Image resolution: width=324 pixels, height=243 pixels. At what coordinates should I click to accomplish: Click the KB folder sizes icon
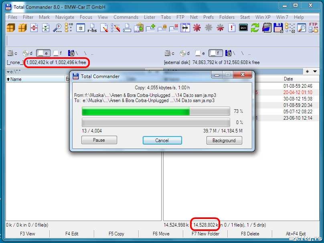69,28
